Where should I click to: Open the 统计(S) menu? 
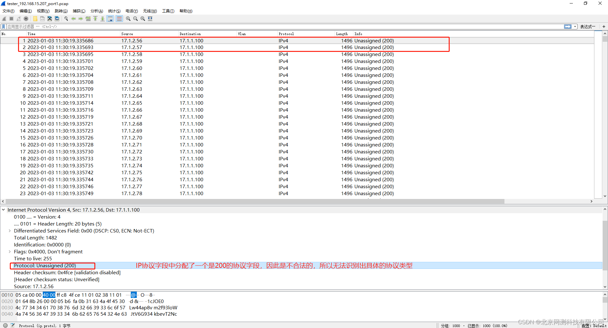coord(114,11)
